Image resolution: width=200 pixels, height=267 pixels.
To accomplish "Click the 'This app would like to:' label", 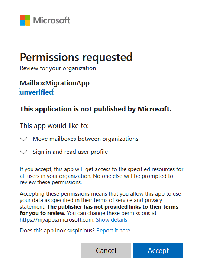I will [54, 126].
